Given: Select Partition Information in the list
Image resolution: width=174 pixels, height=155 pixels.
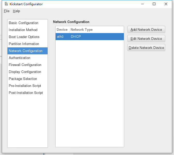Looking at the screenshot, I should coord(24,44).
